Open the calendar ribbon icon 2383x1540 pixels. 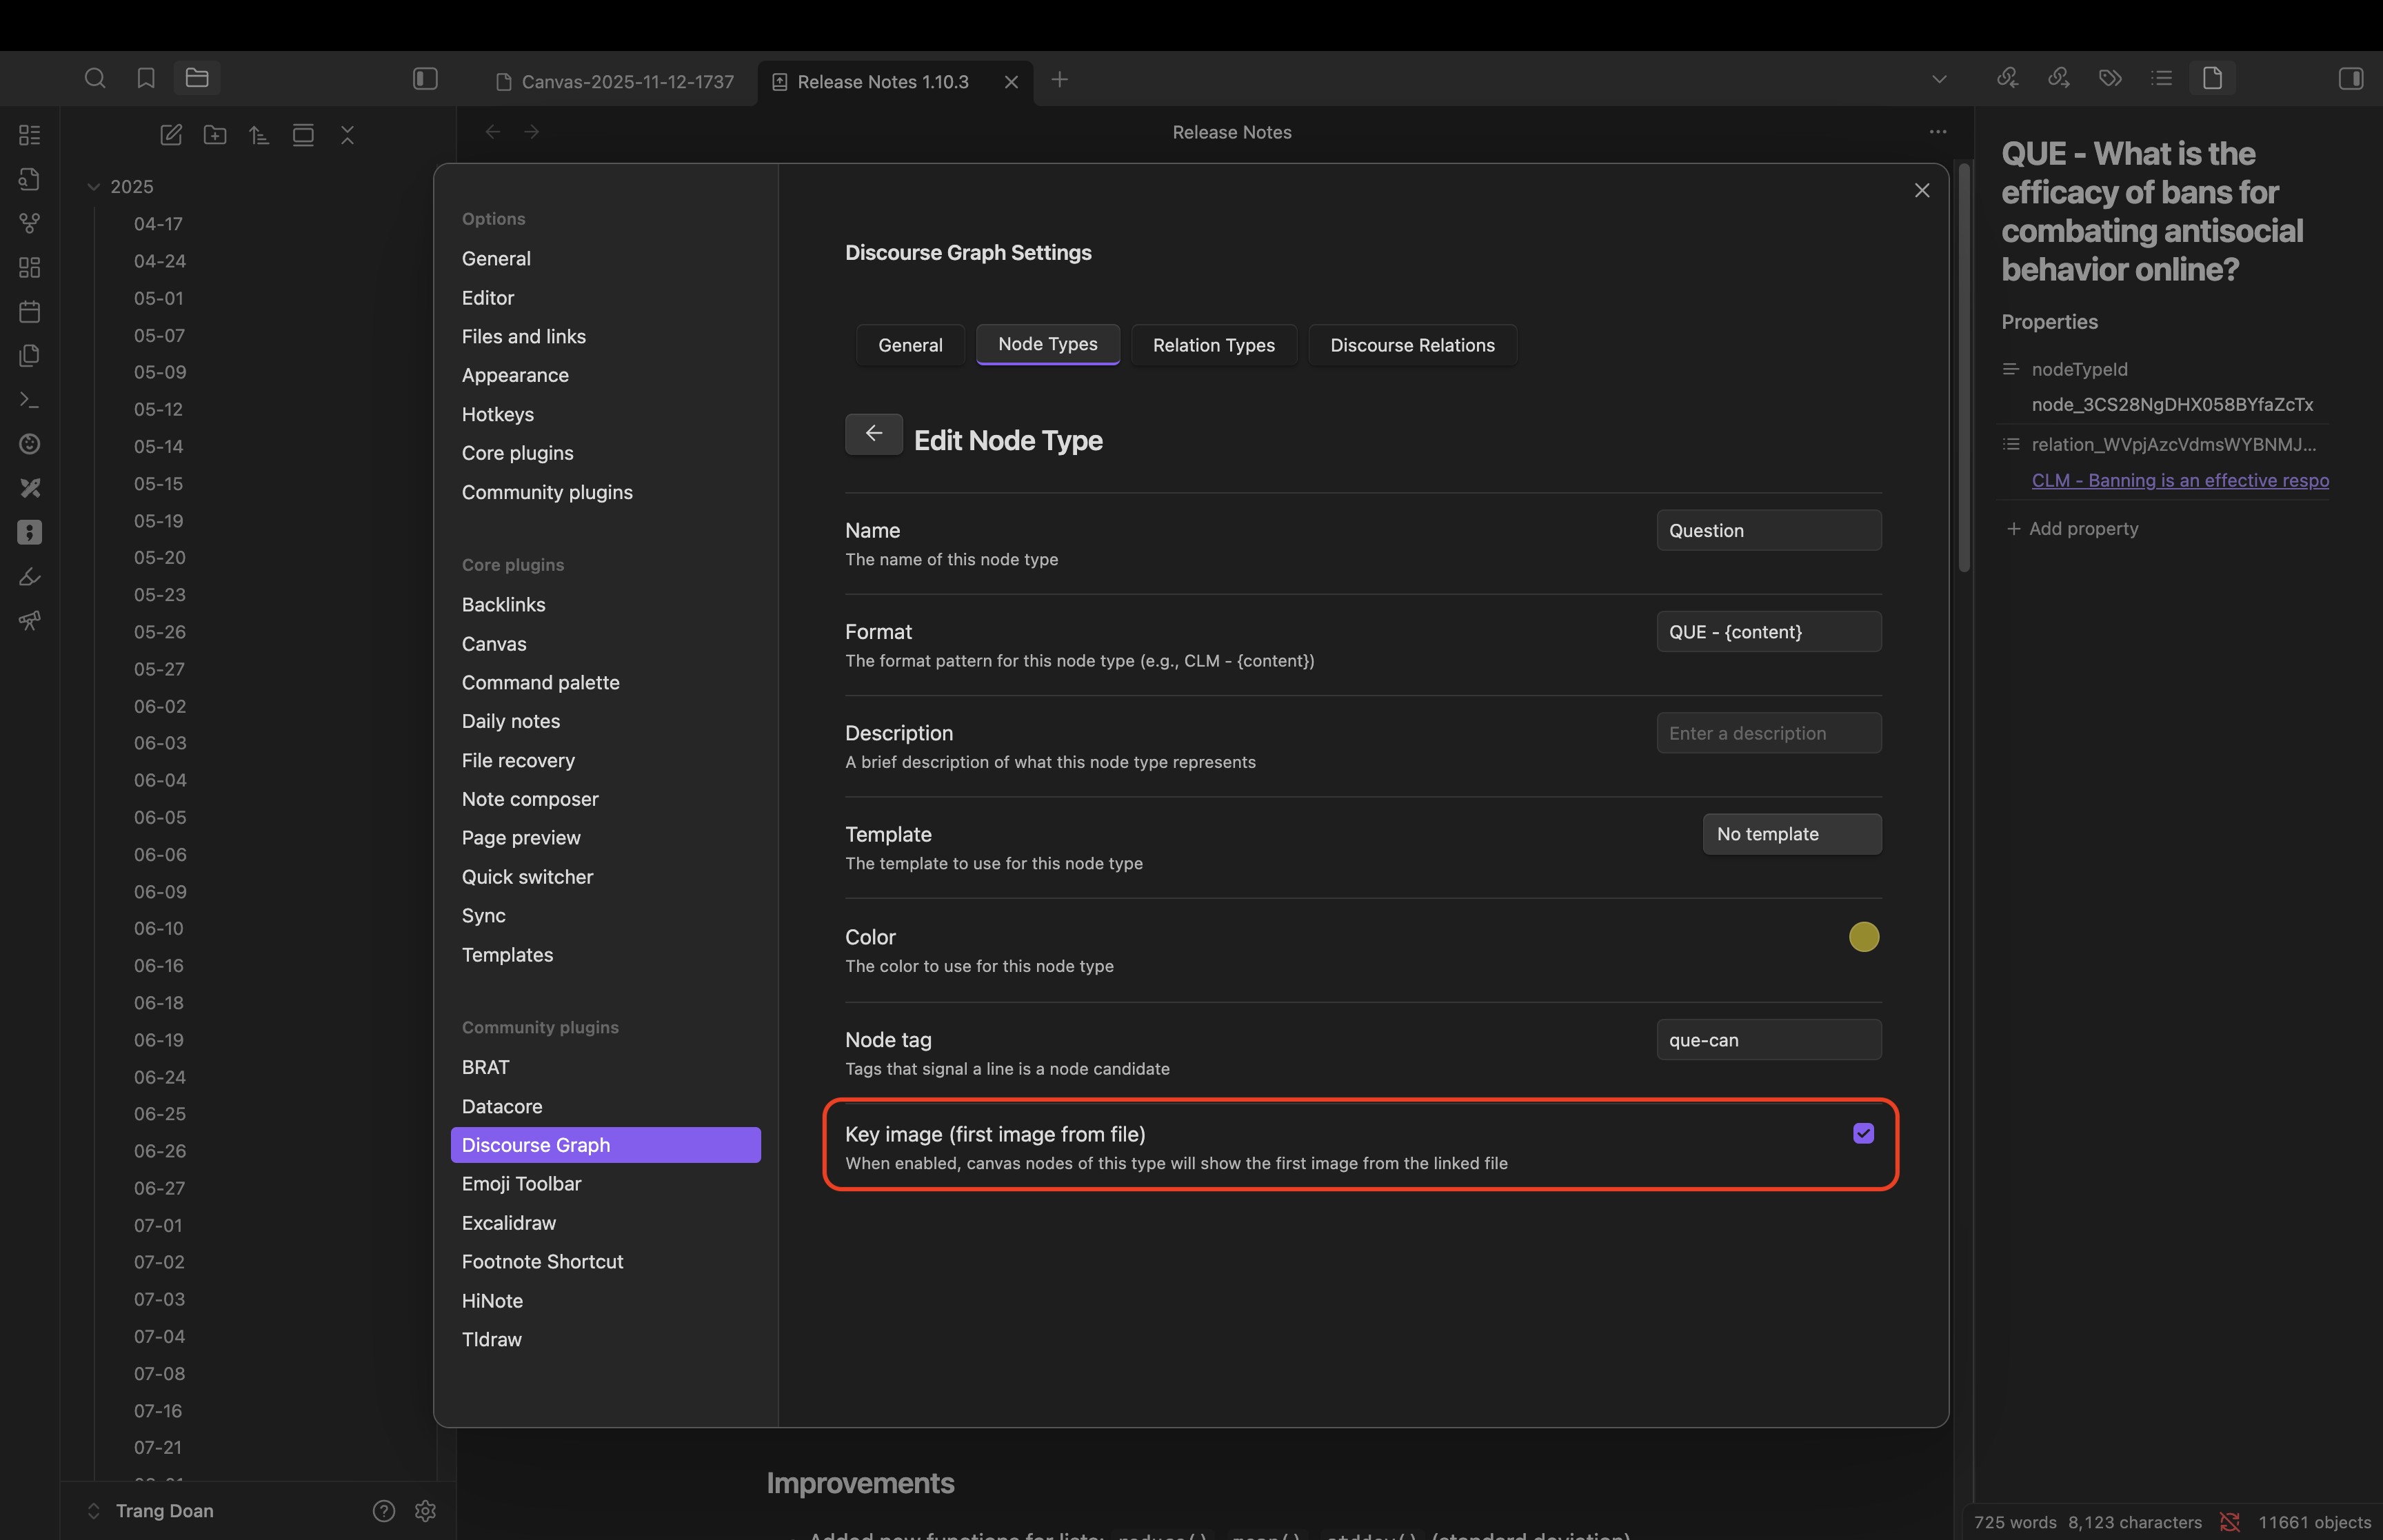[30, 312]
